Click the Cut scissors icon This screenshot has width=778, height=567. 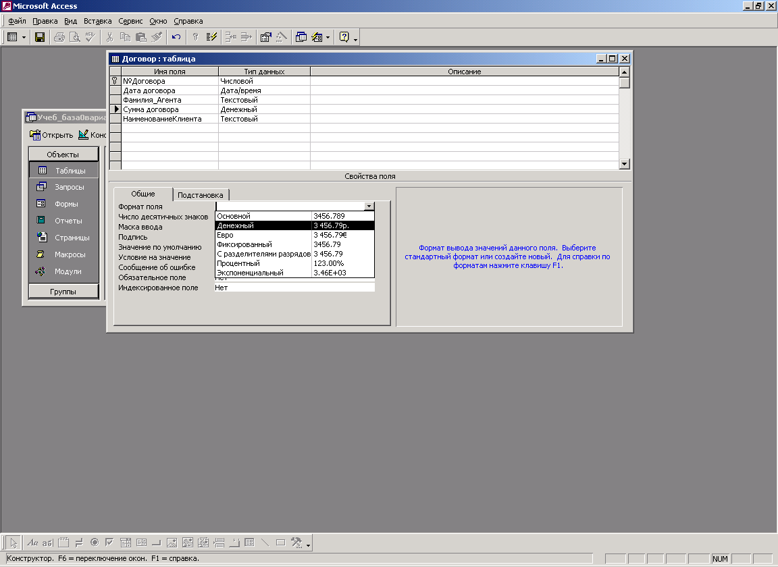110,37
